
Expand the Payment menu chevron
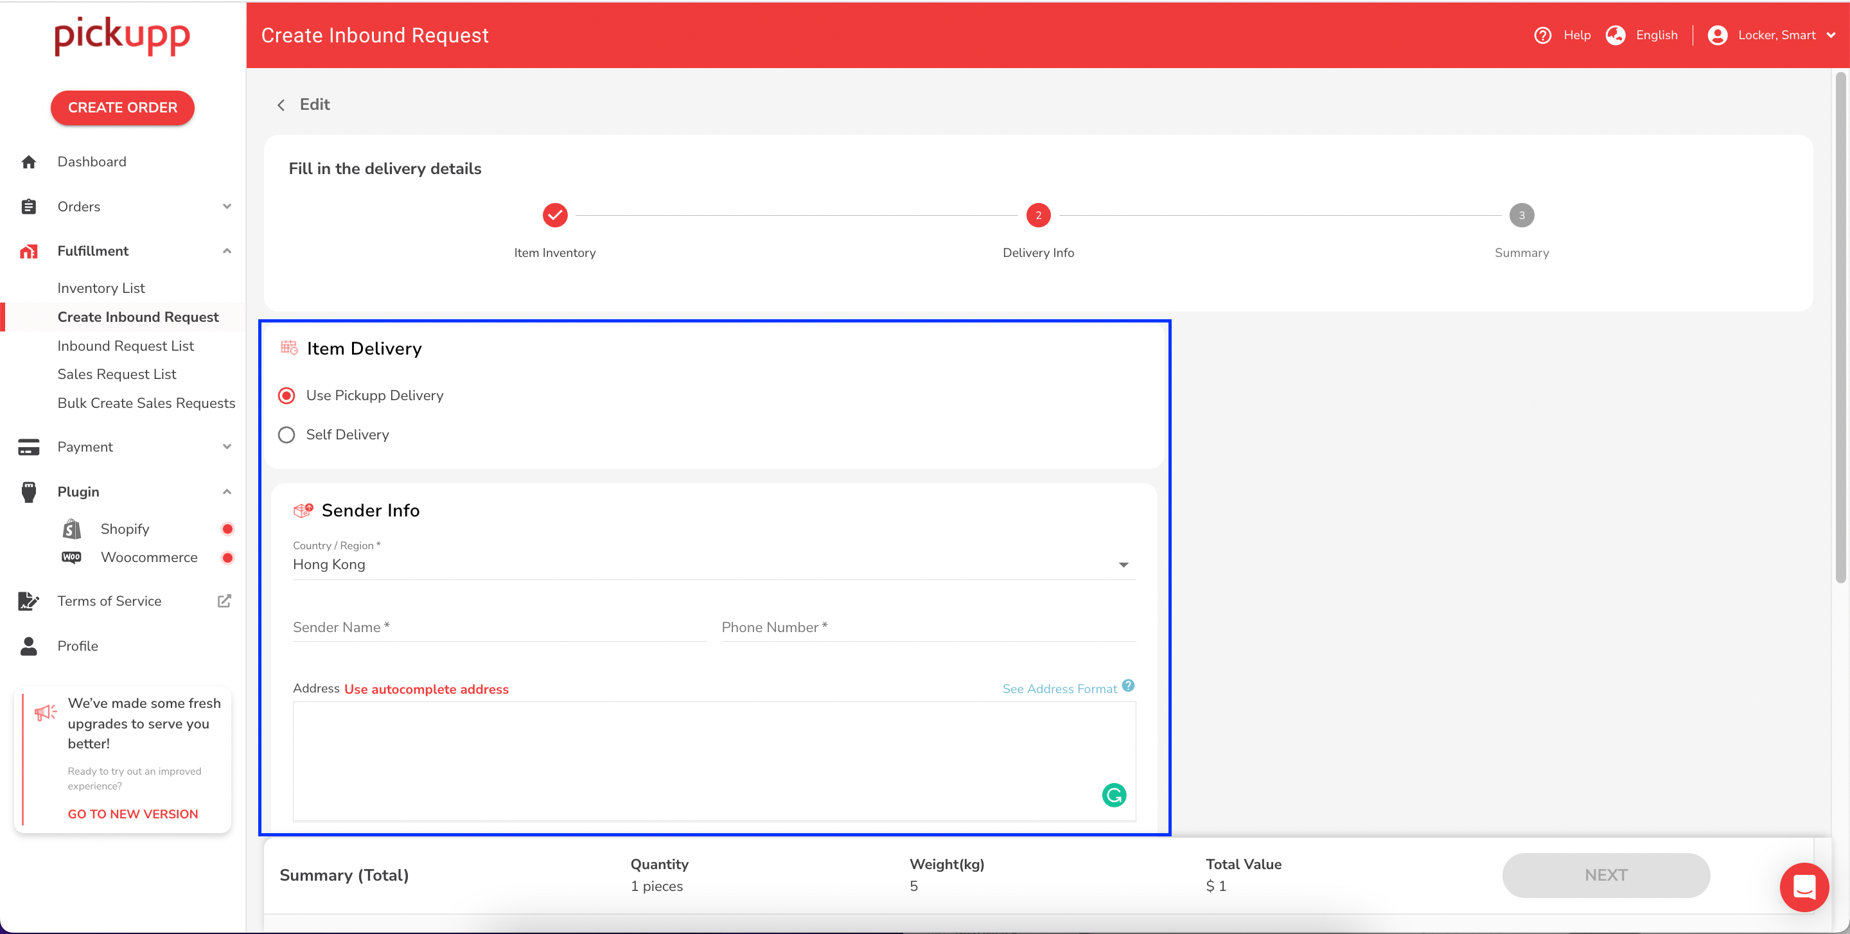pos(227,446)
